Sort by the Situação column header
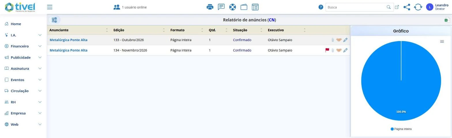This screenshot has width=452, height=138. (x=248, y=30)
